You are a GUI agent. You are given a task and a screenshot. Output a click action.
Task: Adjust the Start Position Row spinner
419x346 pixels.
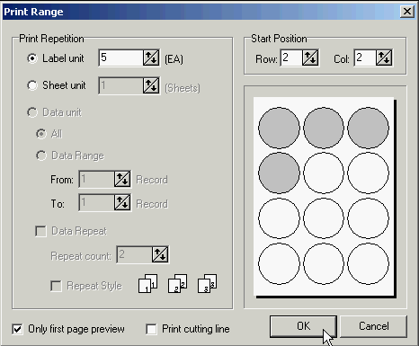click(310, 58)
